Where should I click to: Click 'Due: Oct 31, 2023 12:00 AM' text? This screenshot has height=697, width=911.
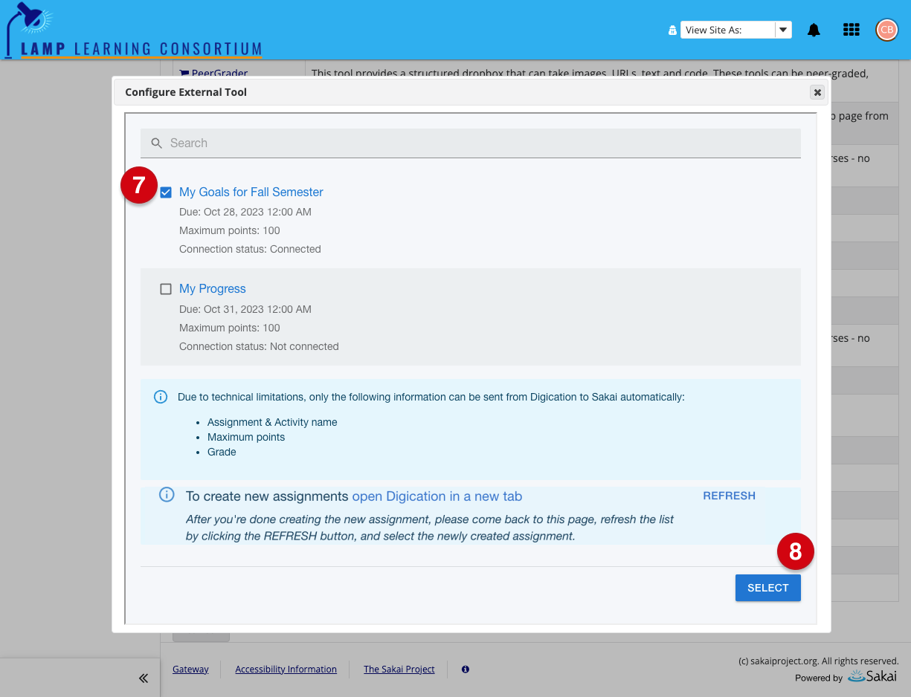point(245,309)
